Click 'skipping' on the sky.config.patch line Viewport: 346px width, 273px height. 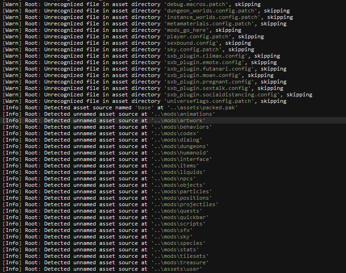[x=241, y=49]
